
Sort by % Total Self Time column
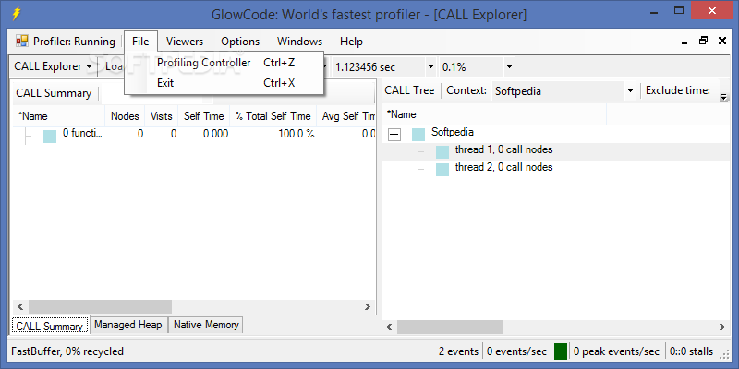[x=273, y=116]
